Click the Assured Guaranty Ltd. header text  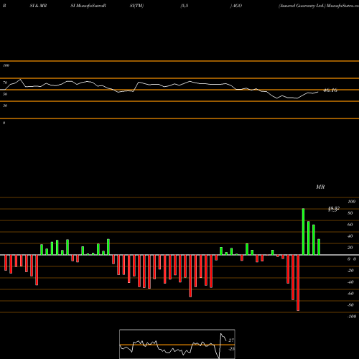pos(302,6)
